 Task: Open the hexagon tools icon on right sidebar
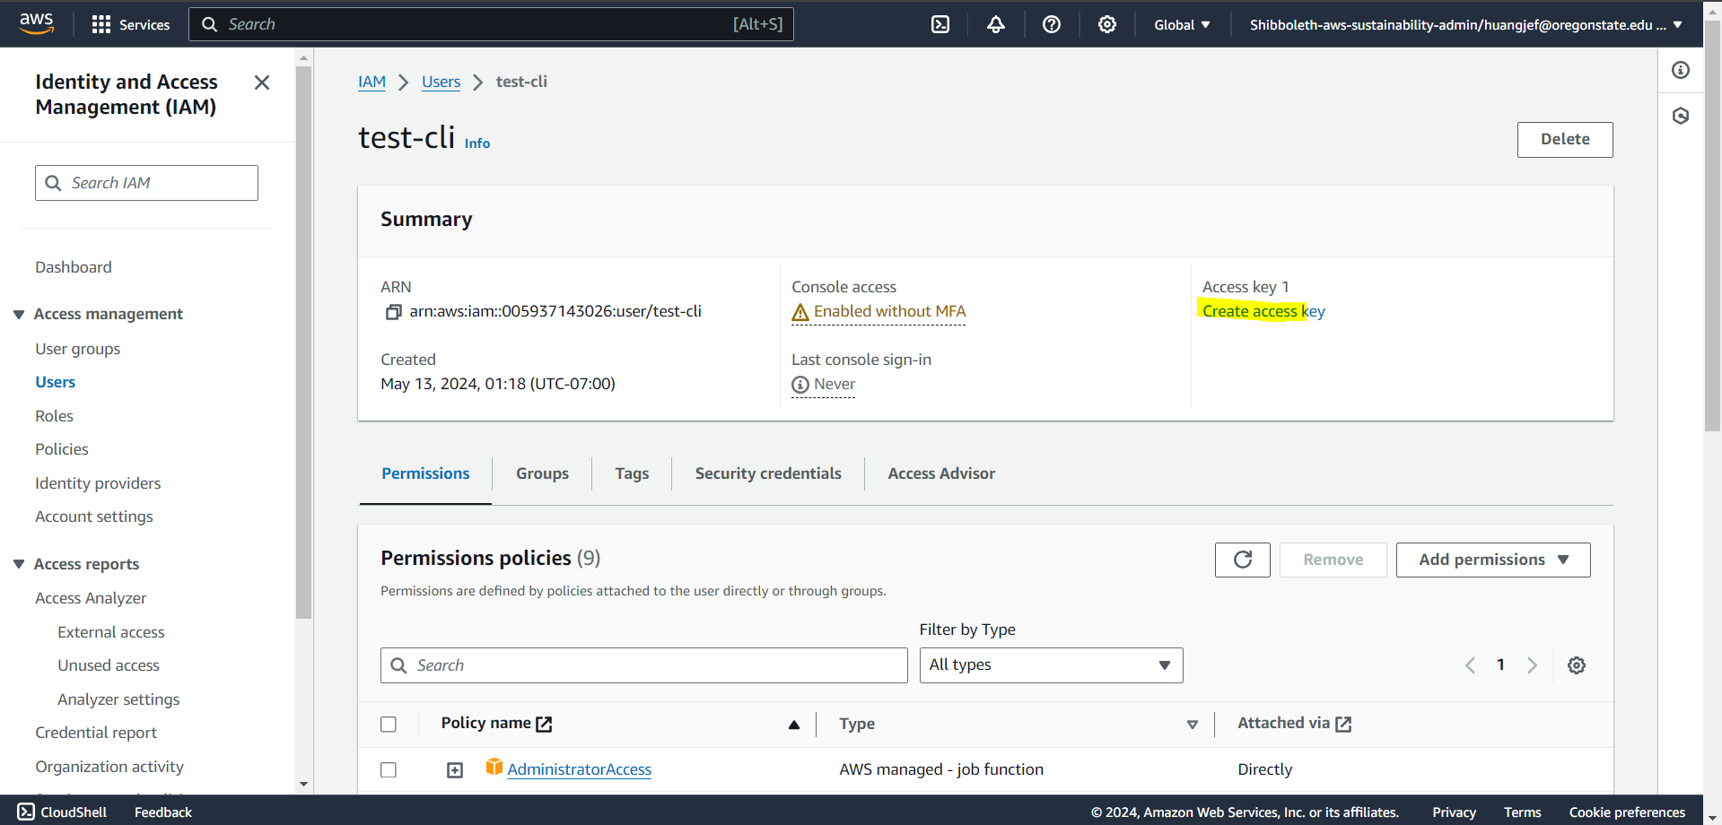(1681, 116)
